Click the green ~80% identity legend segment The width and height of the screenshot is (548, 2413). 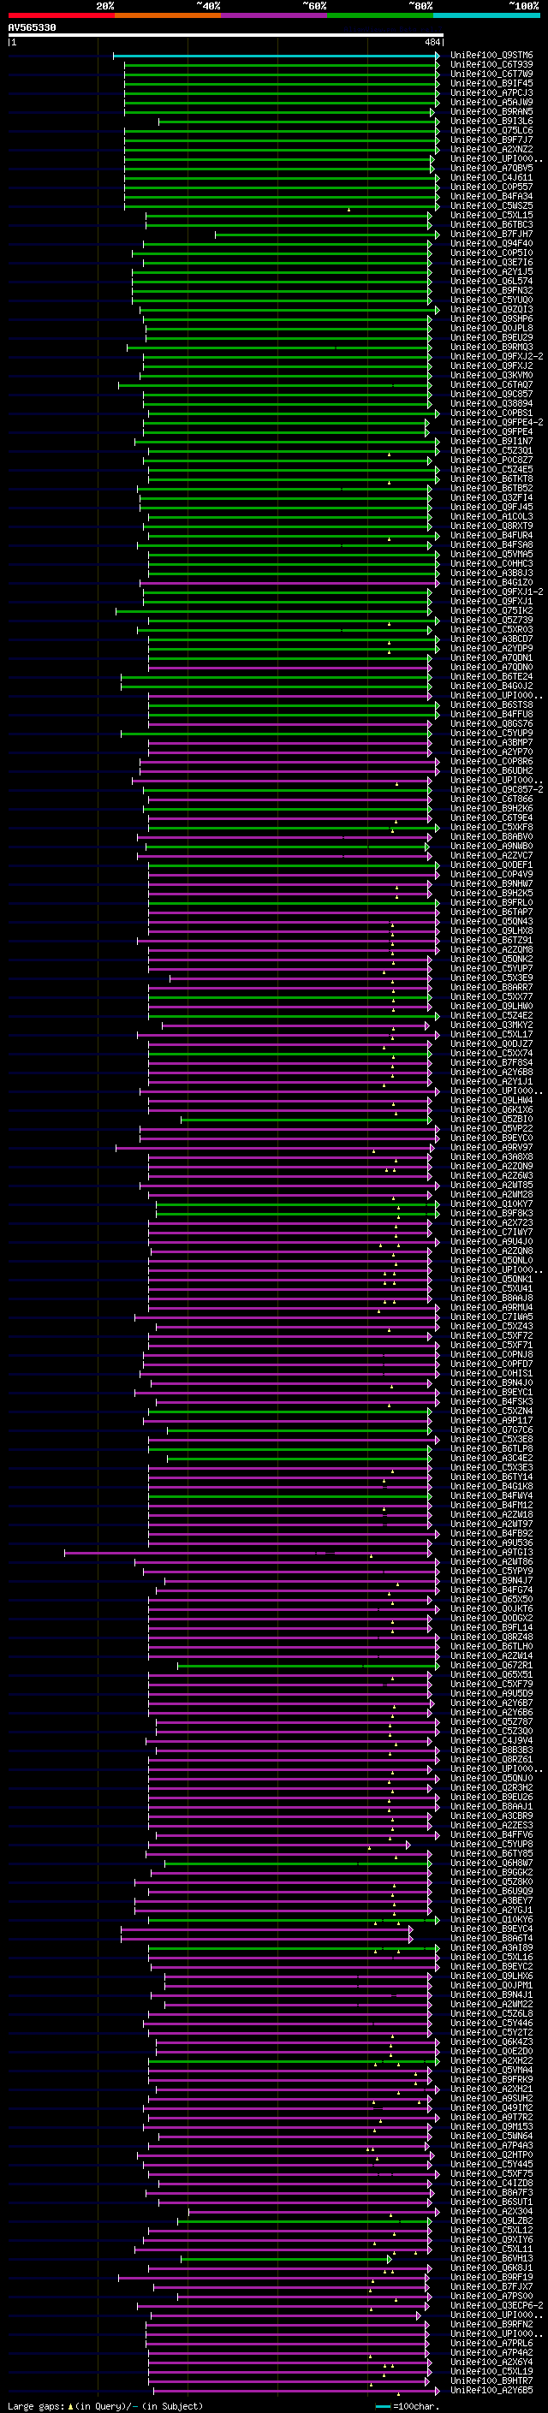(x=379, y=15)
